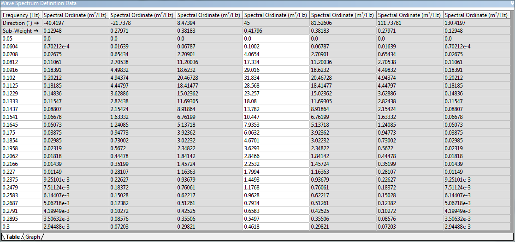Select the direction cell showing -40.4197

[75, 23]
